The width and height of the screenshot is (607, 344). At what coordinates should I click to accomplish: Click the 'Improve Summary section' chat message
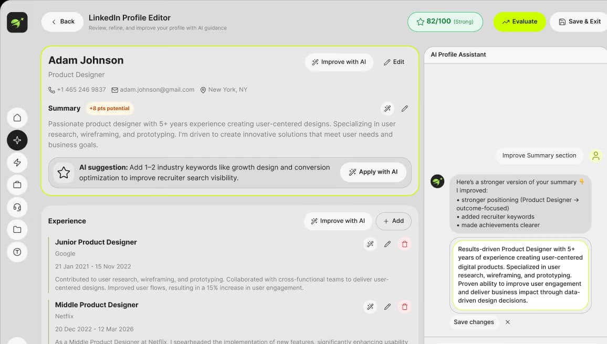pos(539,155)
